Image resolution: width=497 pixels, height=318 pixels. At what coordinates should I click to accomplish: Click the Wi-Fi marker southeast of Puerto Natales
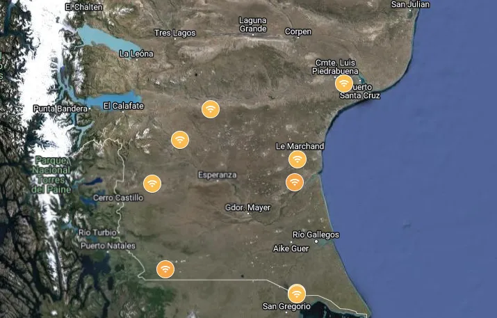[165, 269]
